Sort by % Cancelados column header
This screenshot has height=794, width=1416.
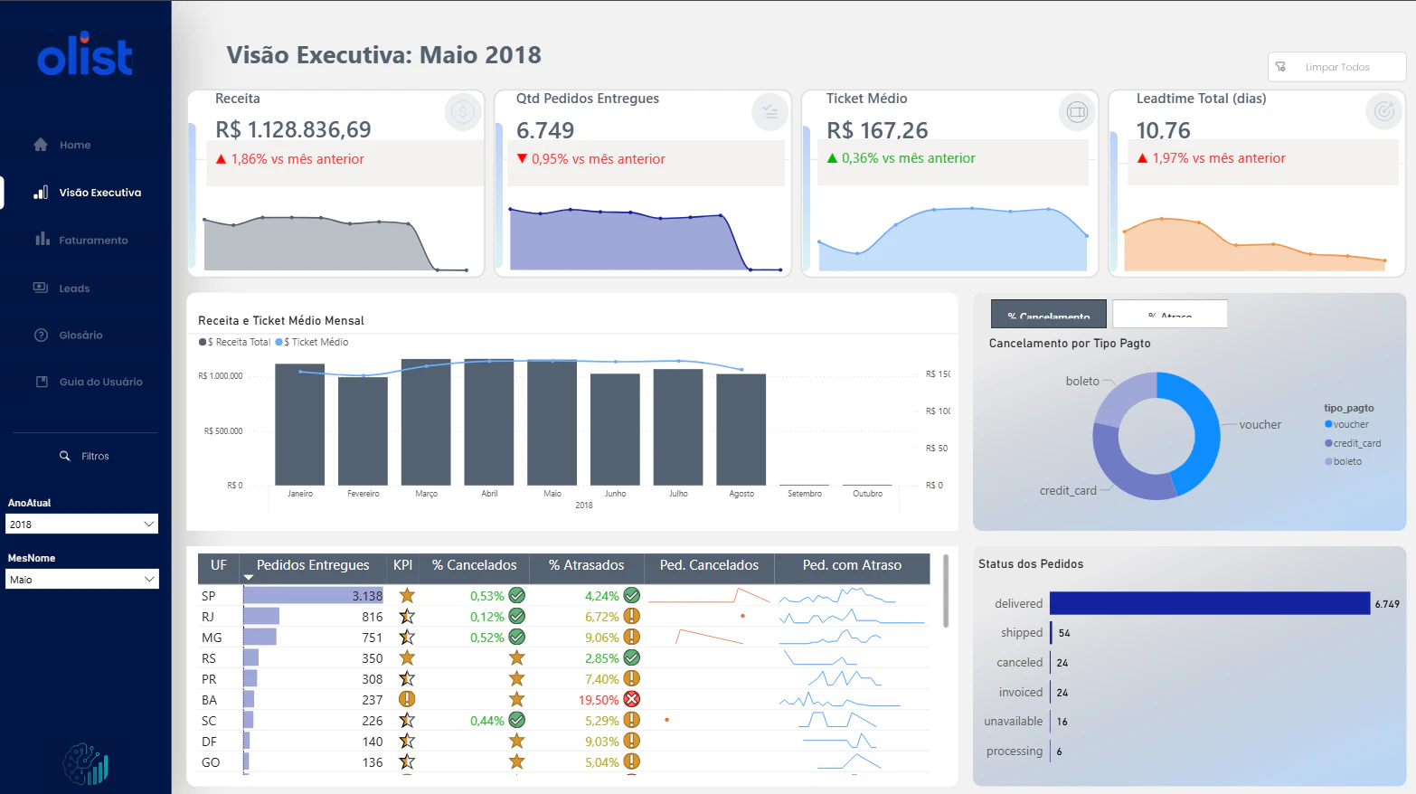tap(475, 565)
